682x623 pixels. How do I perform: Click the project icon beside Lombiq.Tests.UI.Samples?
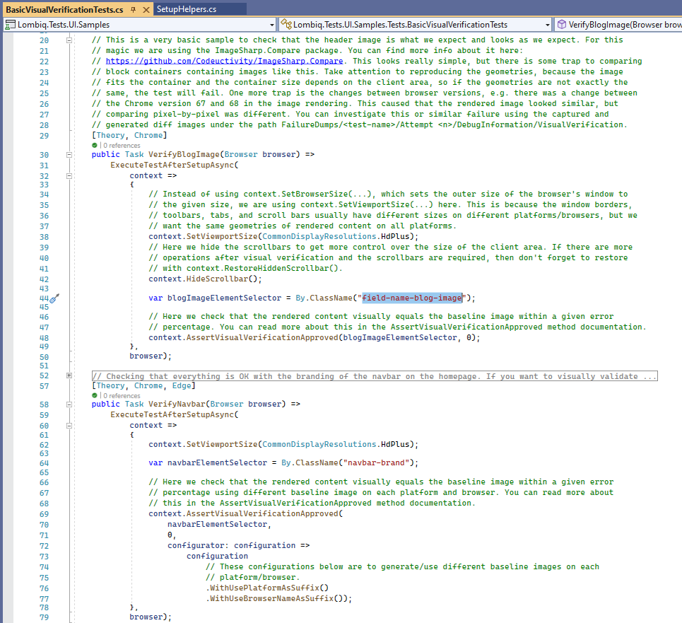[x=10, y=24]
